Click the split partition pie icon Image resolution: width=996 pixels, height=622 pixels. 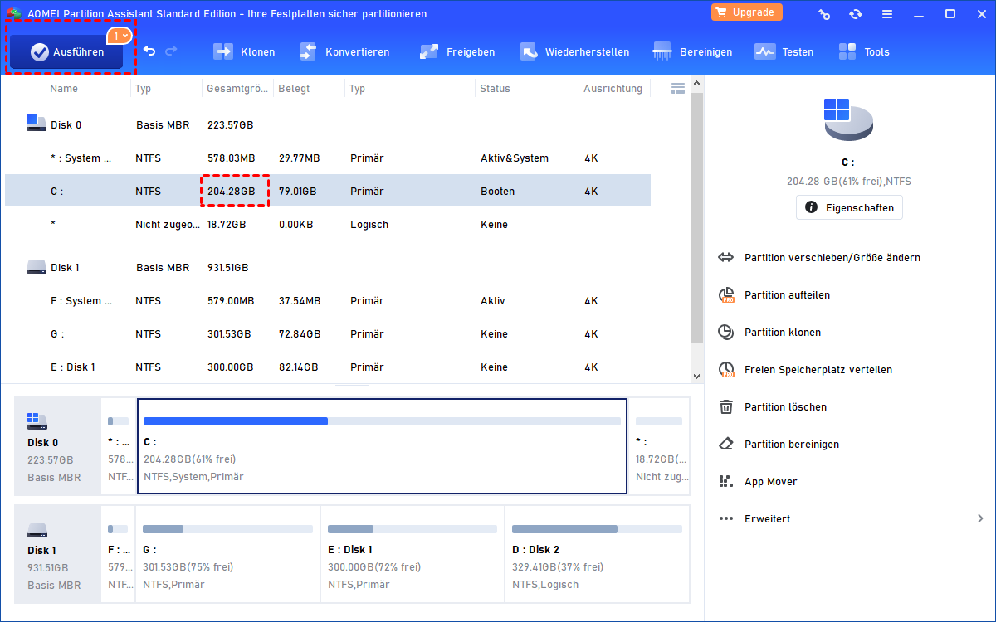726,295
